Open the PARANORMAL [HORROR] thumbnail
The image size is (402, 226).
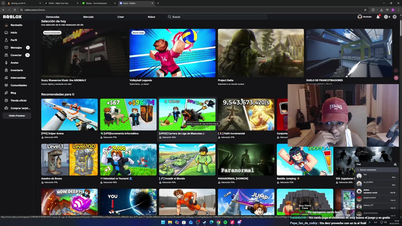point(246,160)
